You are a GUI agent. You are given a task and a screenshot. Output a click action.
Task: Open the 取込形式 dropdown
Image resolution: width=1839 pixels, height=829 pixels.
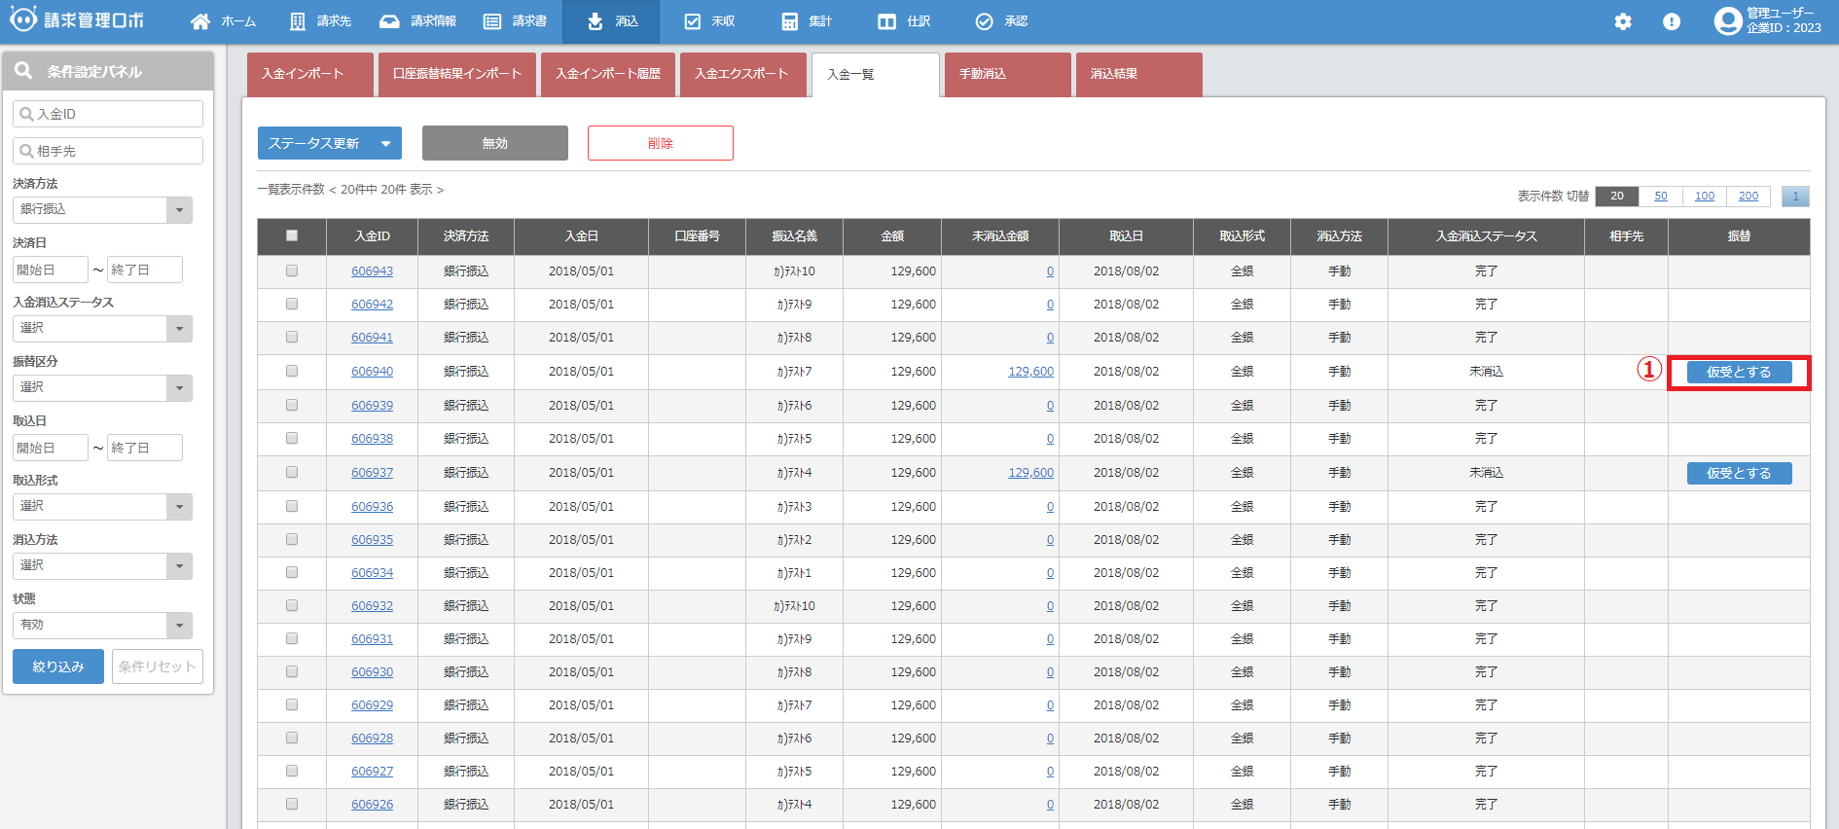[x=102, y=507]
